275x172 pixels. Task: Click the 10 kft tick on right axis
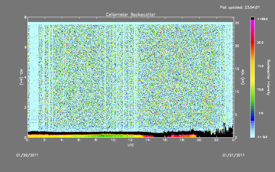237,92
